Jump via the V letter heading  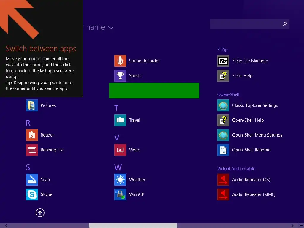[x=116, y=138]
